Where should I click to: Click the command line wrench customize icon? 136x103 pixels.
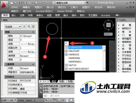click(x=41, y=92)
